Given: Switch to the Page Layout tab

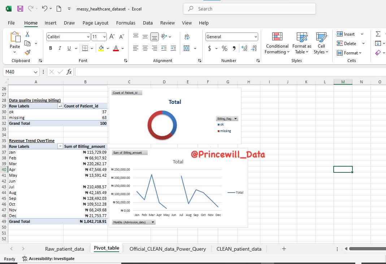Looking at the screenshot, I should point(95,23).
